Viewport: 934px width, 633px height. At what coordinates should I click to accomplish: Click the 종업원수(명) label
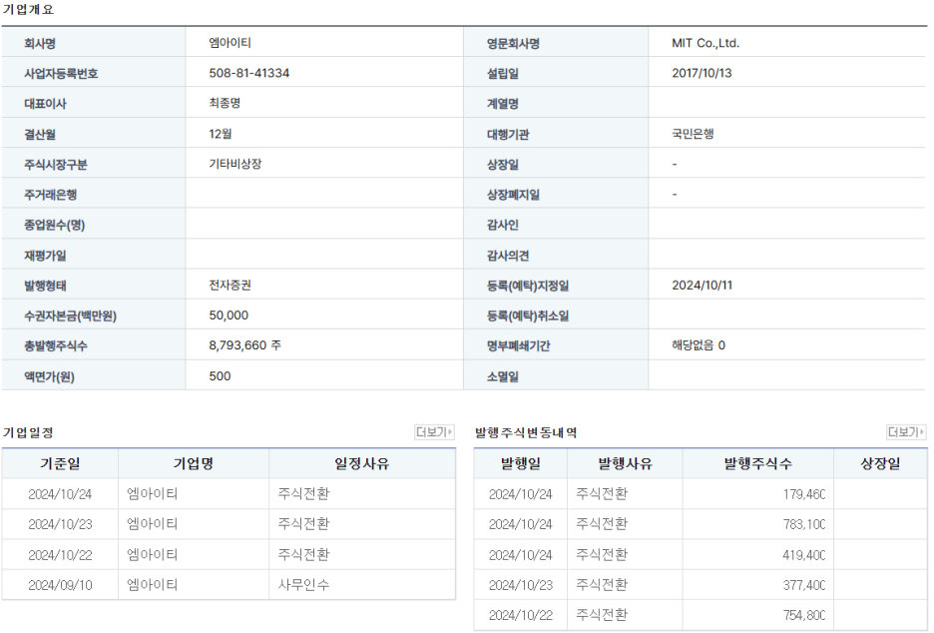(54, 225)
